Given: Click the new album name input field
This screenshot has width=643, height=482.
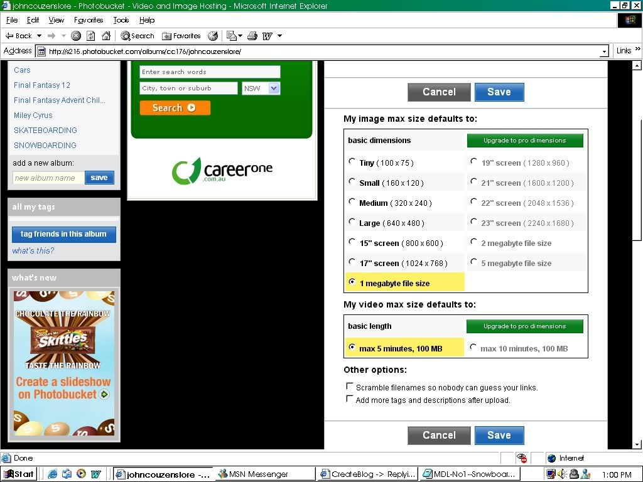Looking at the screenshot, I should (x=48, y=178).
